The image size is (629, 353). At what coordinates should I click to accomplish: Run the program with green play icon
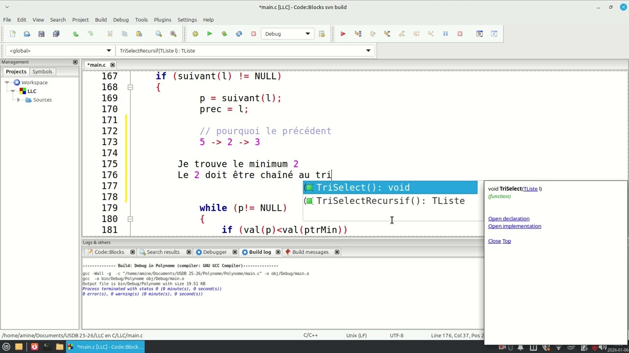pos(210,34)
